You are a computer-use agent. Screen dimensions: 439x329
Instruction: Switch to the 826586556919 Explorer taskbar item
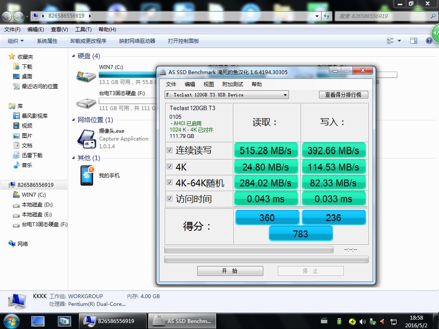tap(113, 321)
